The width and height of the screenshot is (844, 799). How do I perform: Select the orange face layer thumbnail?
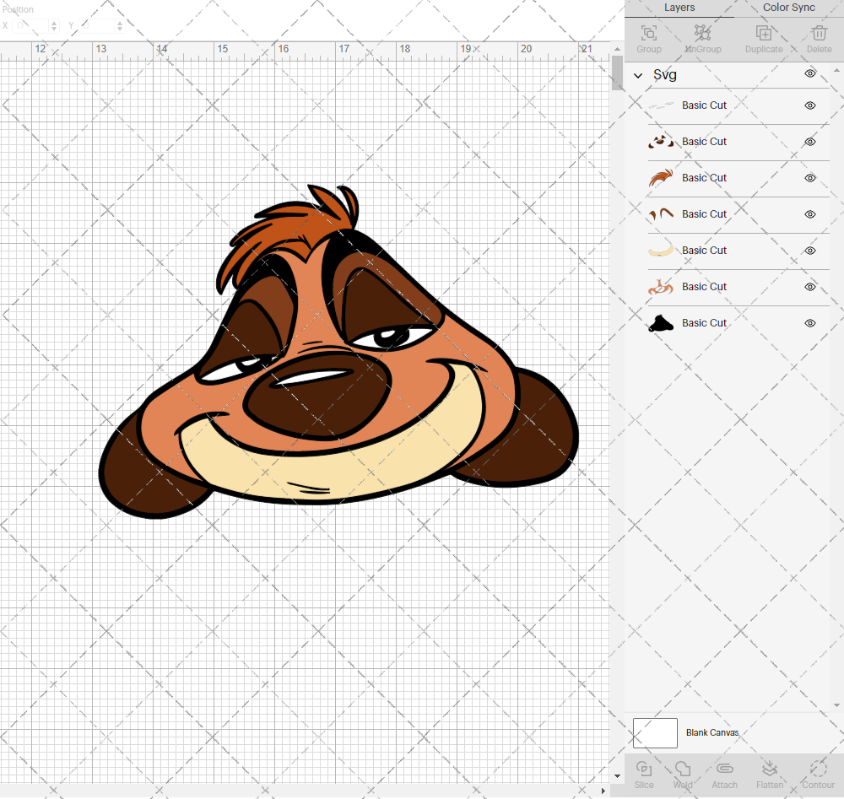click(x=661, y=287)
